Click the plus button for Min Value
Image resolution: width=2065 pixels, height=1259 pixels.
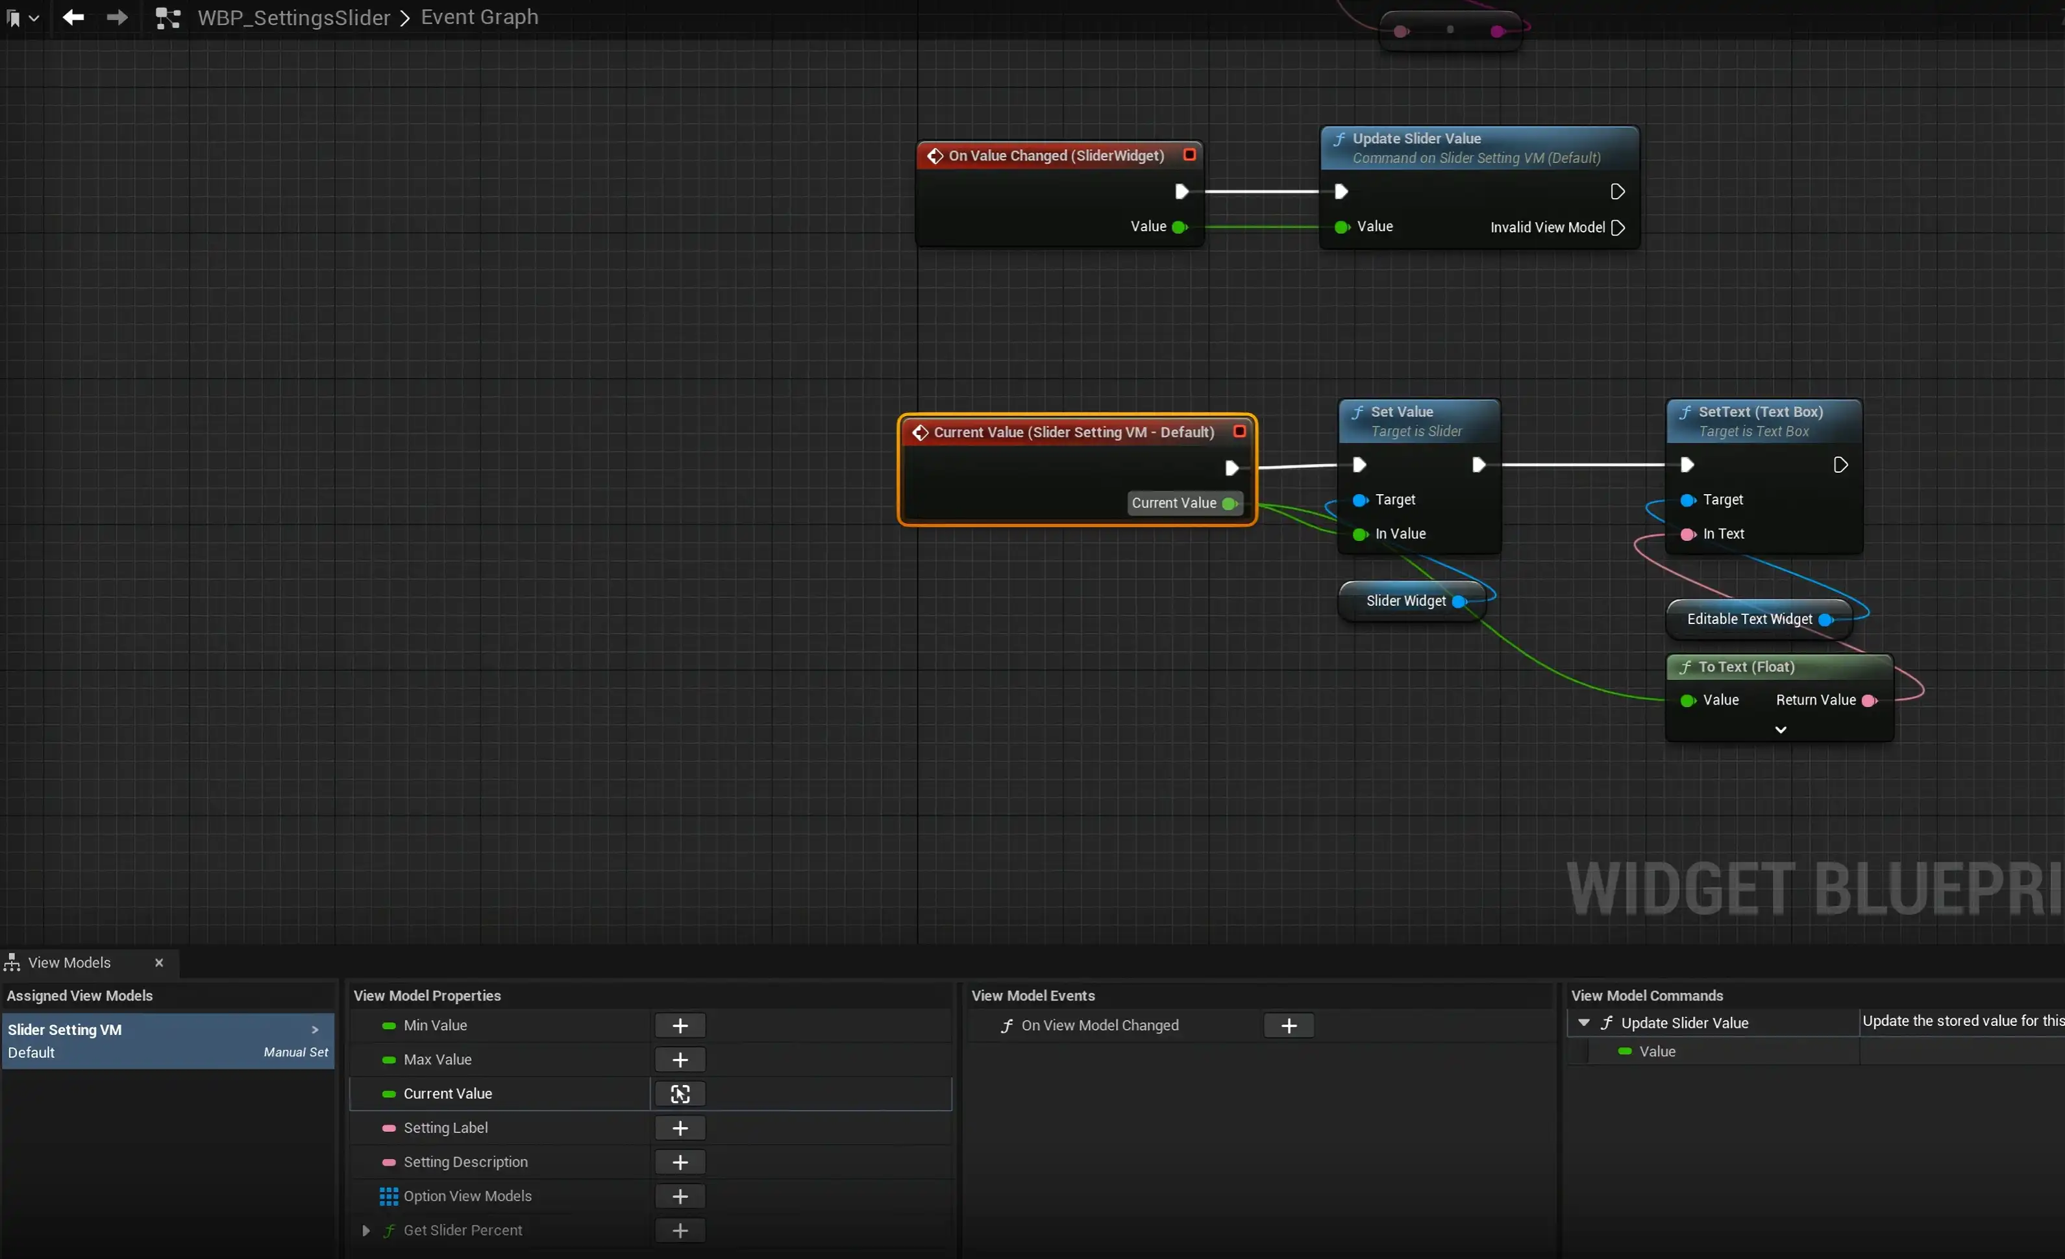pyautogui.click(x=680, y=1025)
